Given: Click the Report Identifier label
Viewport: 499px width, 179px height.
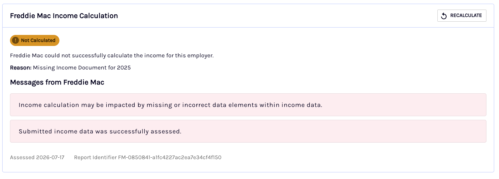Looking at the screenshot, I should pyautogui.click(x=95, y=157).
